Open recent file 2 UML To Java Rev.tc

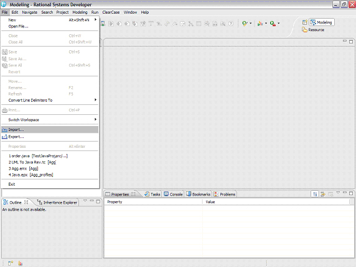[50, 162]
